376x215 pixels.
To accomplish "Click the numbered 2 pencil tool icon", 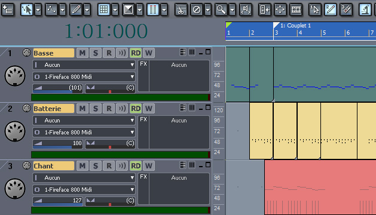I will tap(331, 10).
